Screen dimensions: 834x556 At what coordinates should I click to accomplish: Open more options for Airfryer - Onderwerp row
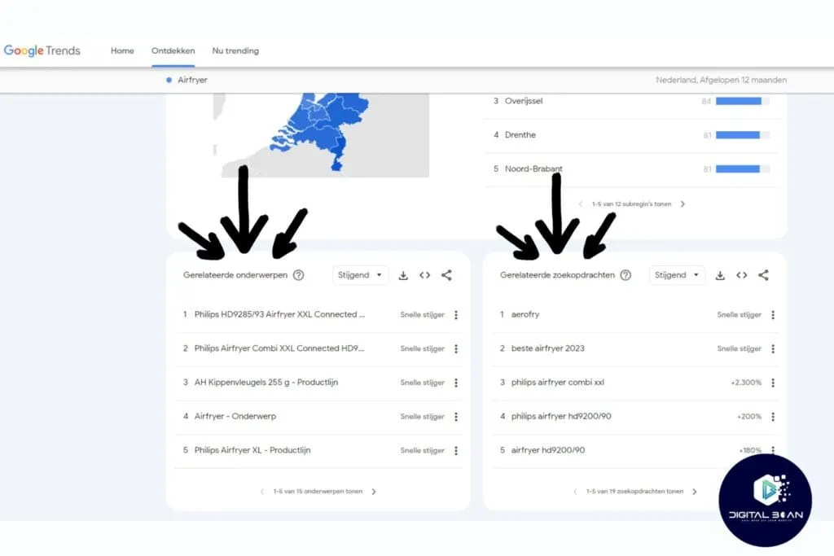point(456,417)
